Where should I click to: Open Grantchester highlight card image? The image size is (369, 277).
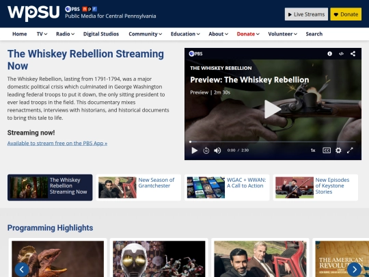pos(260,259)
